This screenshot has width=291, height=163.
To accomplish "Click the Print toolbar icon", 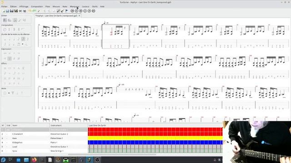I will [20, 11].
